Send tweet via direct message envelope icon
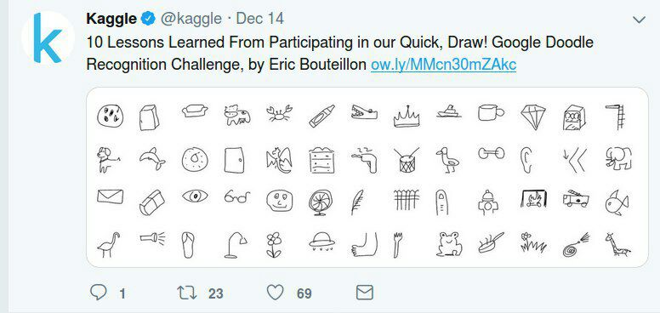The height and width of the screenshot is (313, 660). click(365, 293)
